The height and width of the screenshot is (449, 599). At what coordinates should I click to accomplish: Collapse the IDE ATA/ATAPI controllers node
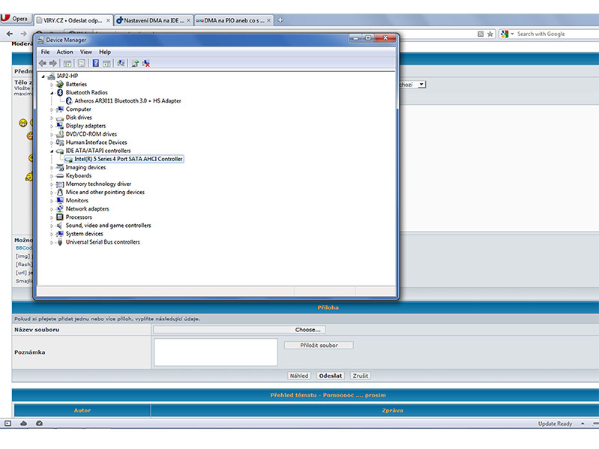click(x=52, y=151)
